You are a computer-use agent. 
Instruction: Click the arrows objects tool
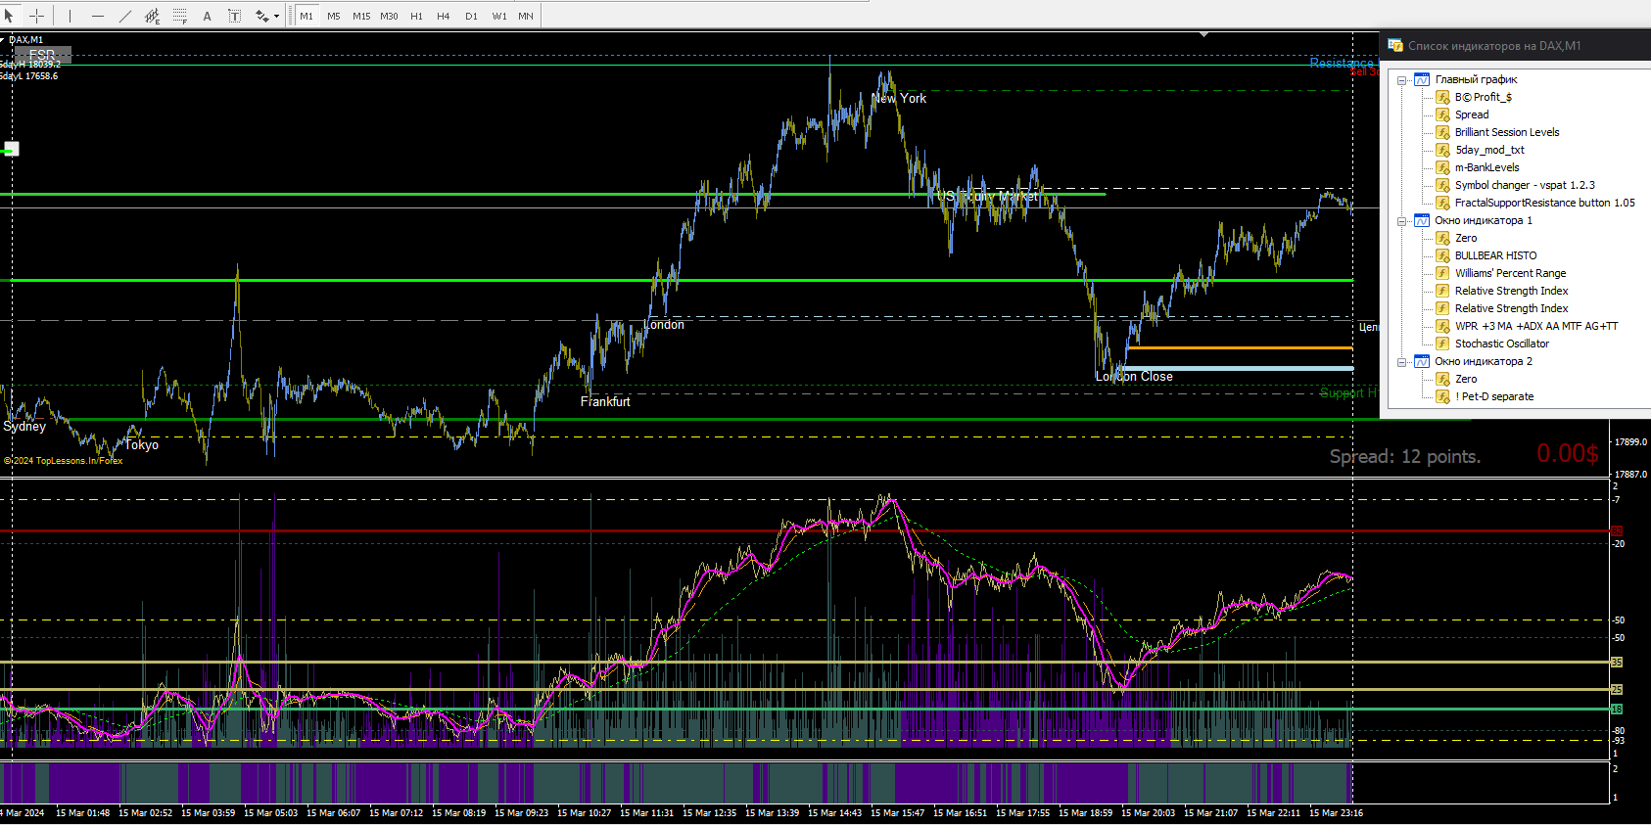click(x=261, y=16)
